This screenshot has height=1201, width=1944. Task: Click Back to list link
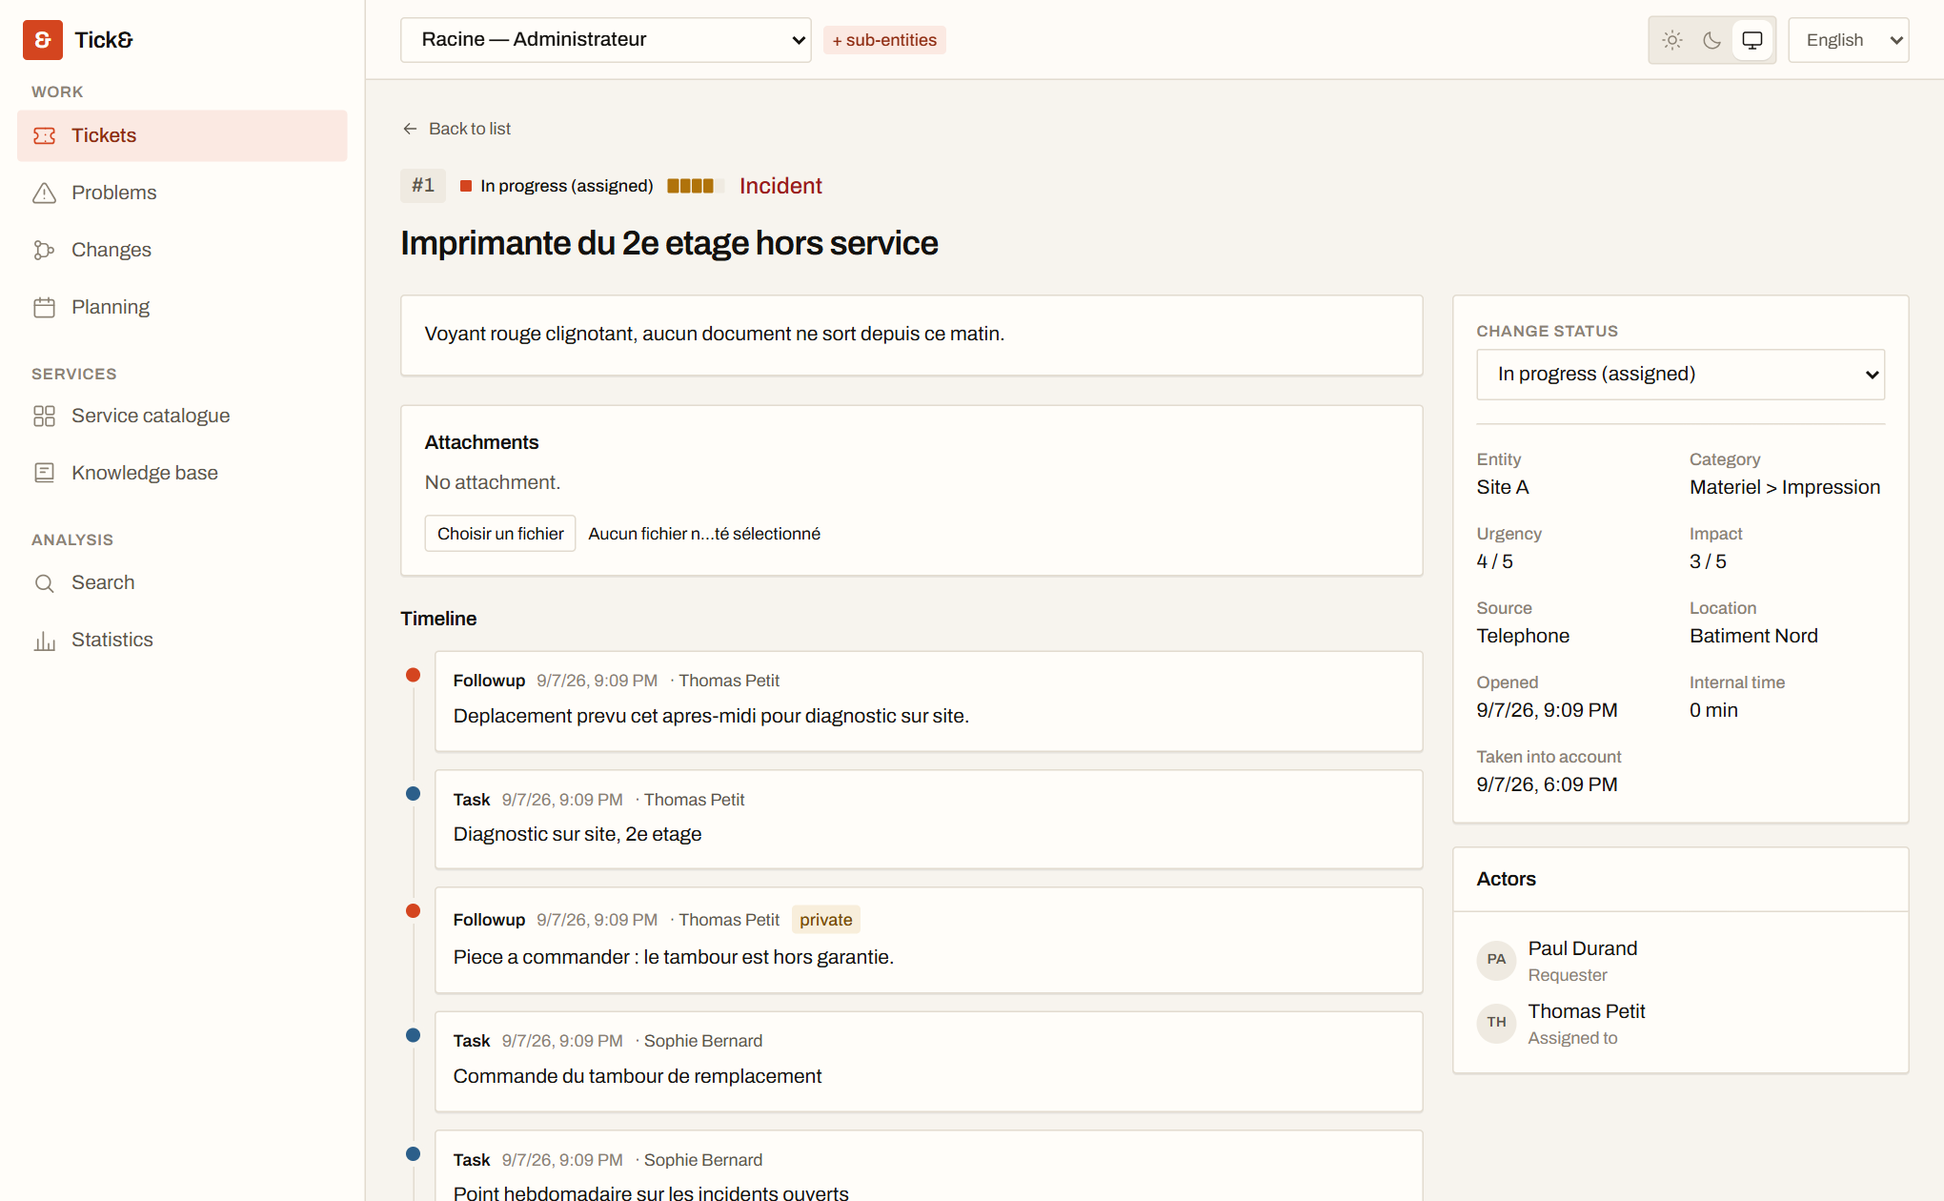[456, 129]
